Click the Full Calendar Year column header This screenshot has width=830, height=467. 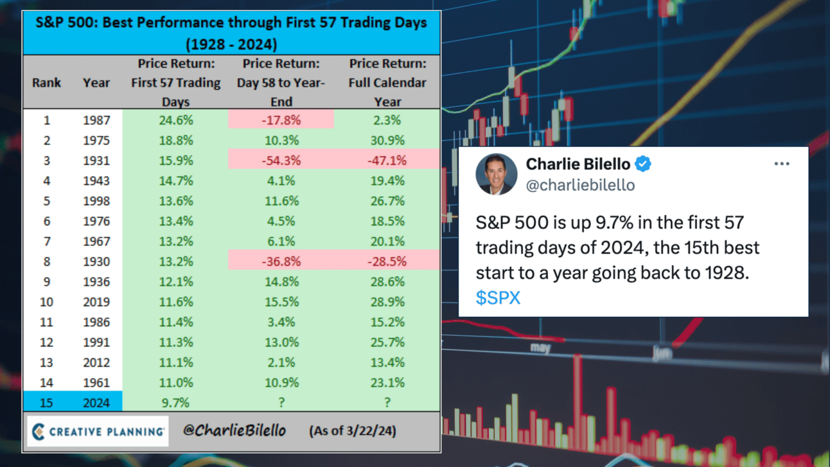point(387,83)
